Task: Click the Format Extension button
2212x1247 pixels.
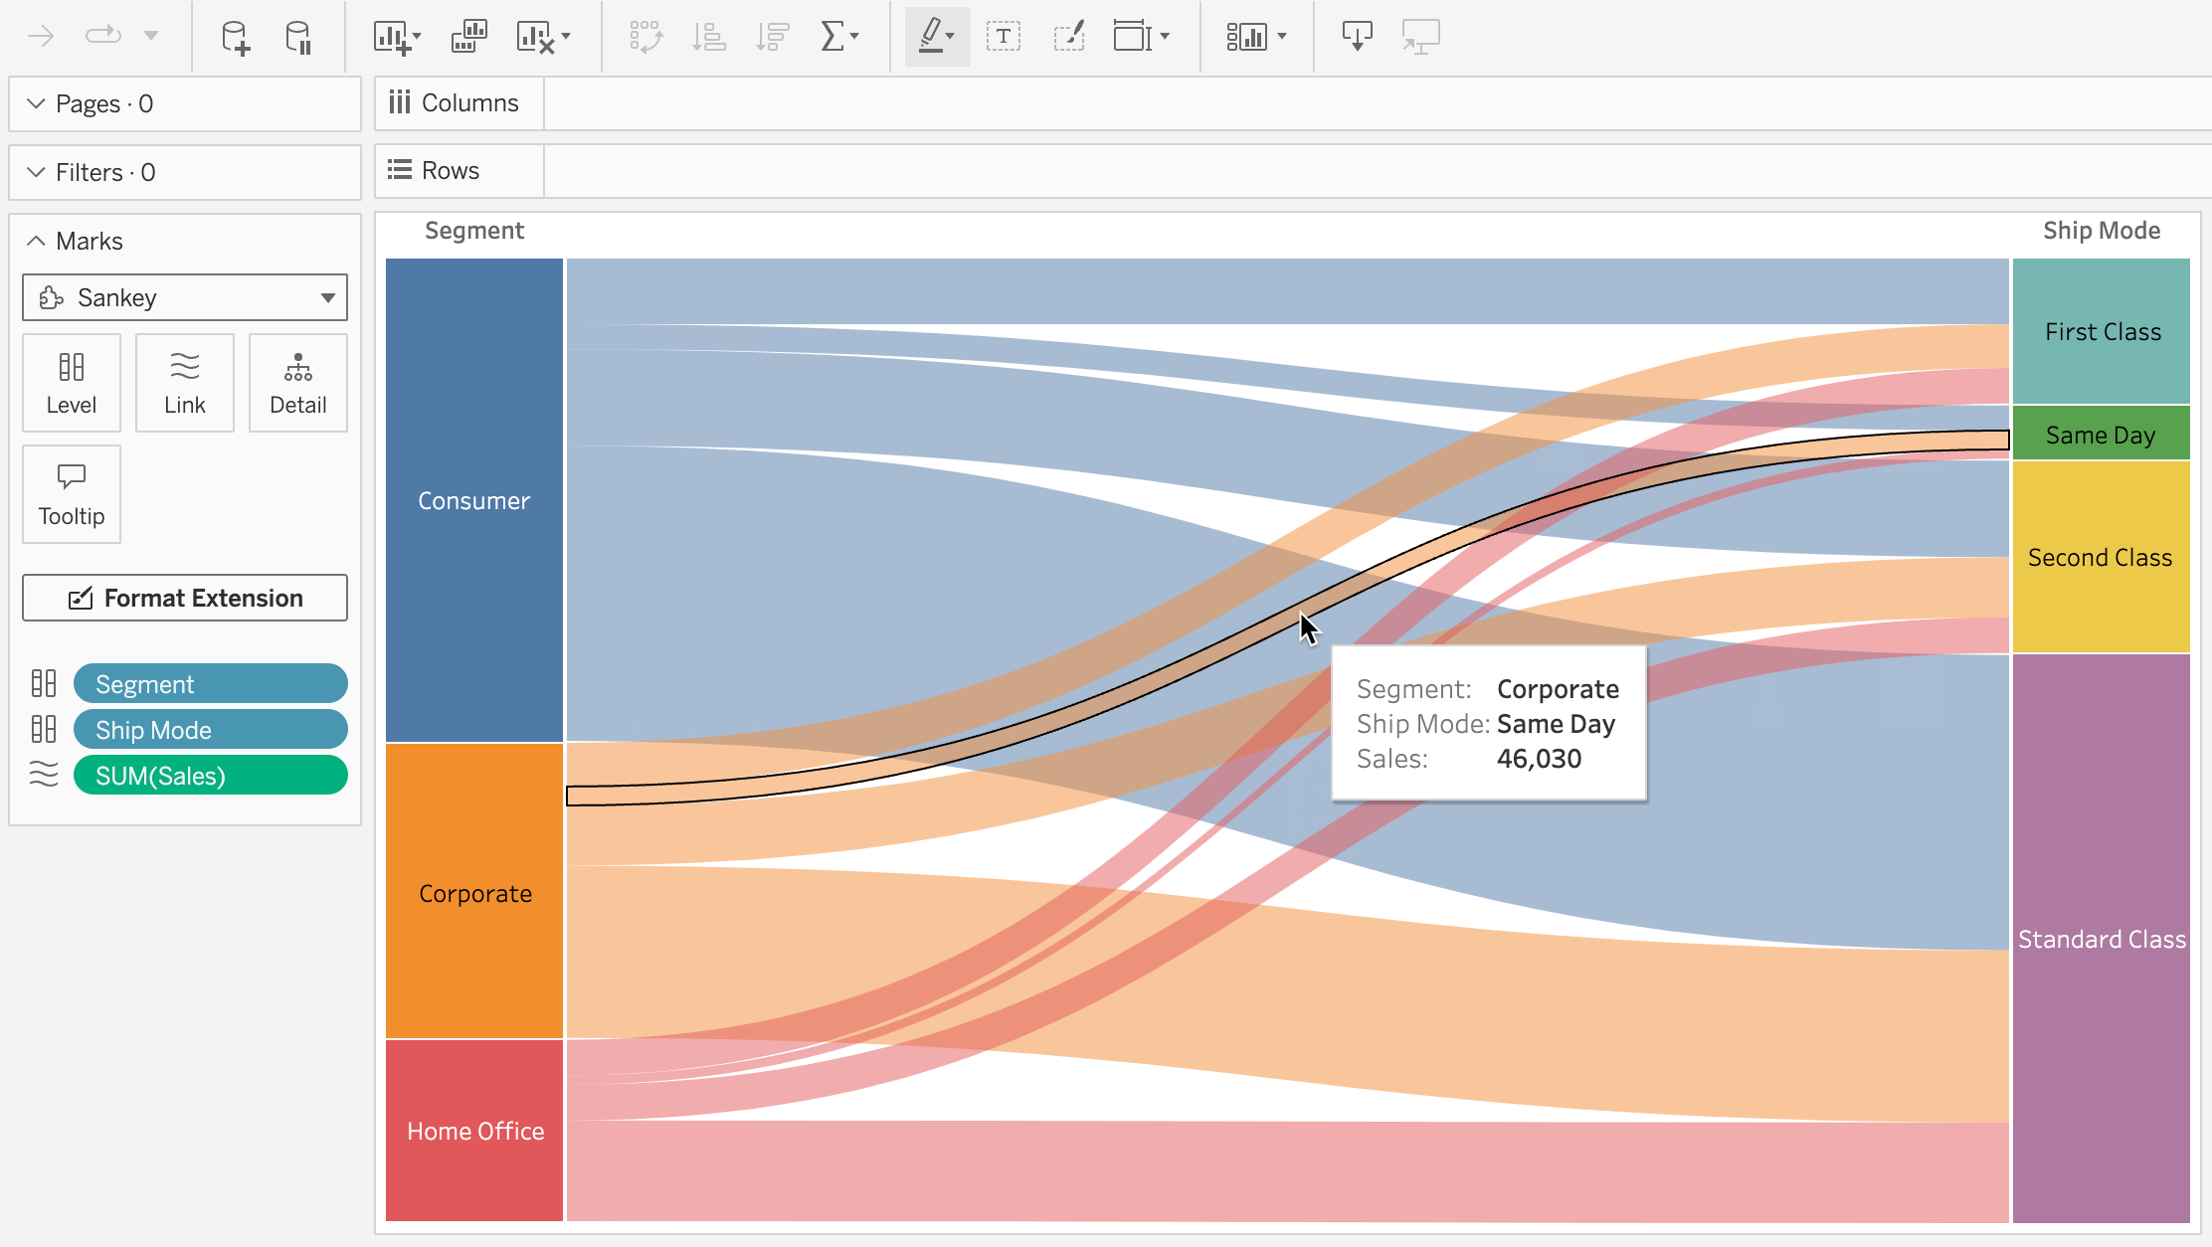Action: [x=185, y=598]
